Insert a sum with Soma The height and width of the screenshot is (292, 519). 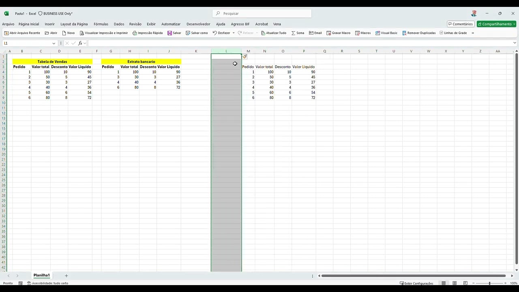click(298, 33)
